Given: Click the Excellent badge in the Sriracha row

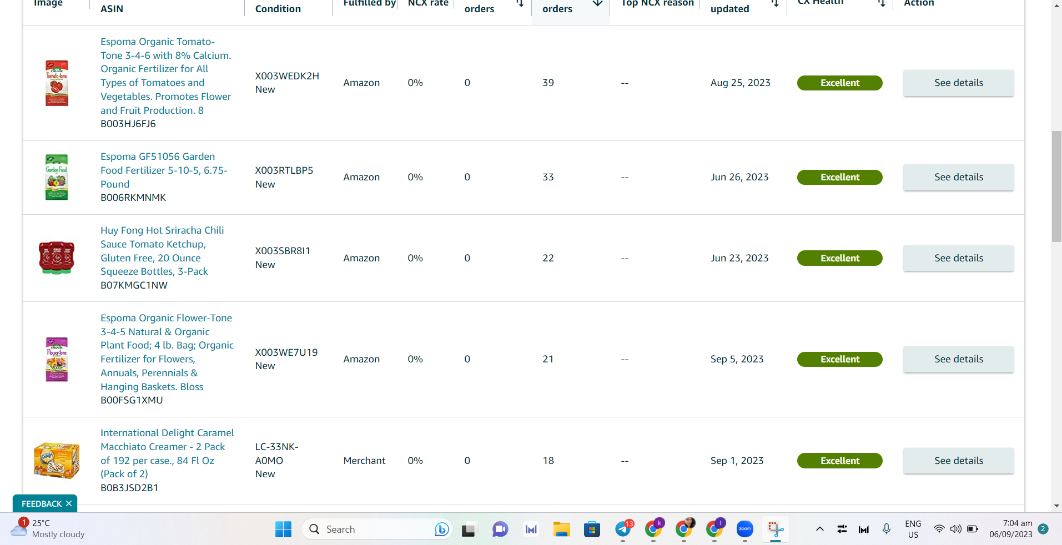Looking at the screenshot, I should 839,258.
